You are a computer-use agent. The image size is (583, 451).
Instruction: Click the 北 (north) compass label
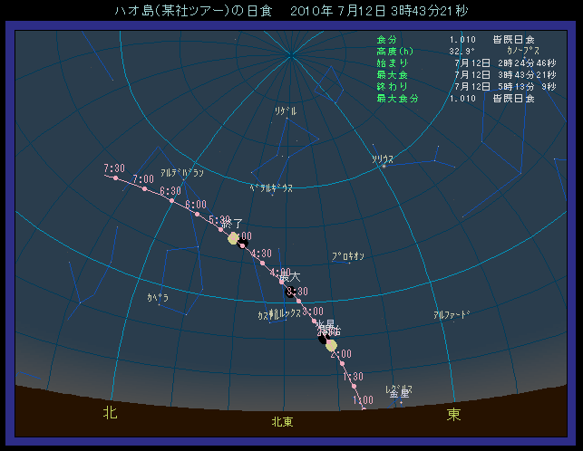pyautogui.click(x=110, y=414)
